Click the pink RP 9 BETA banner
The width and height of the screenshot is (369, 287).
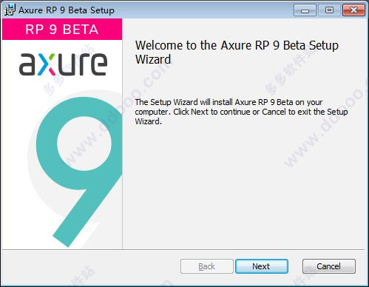[x=62, y=29]
